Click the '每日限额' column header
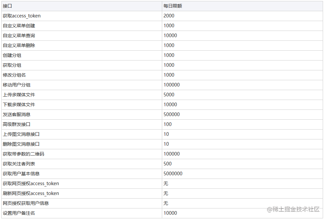Screen dimensions: 326x219 242,6
